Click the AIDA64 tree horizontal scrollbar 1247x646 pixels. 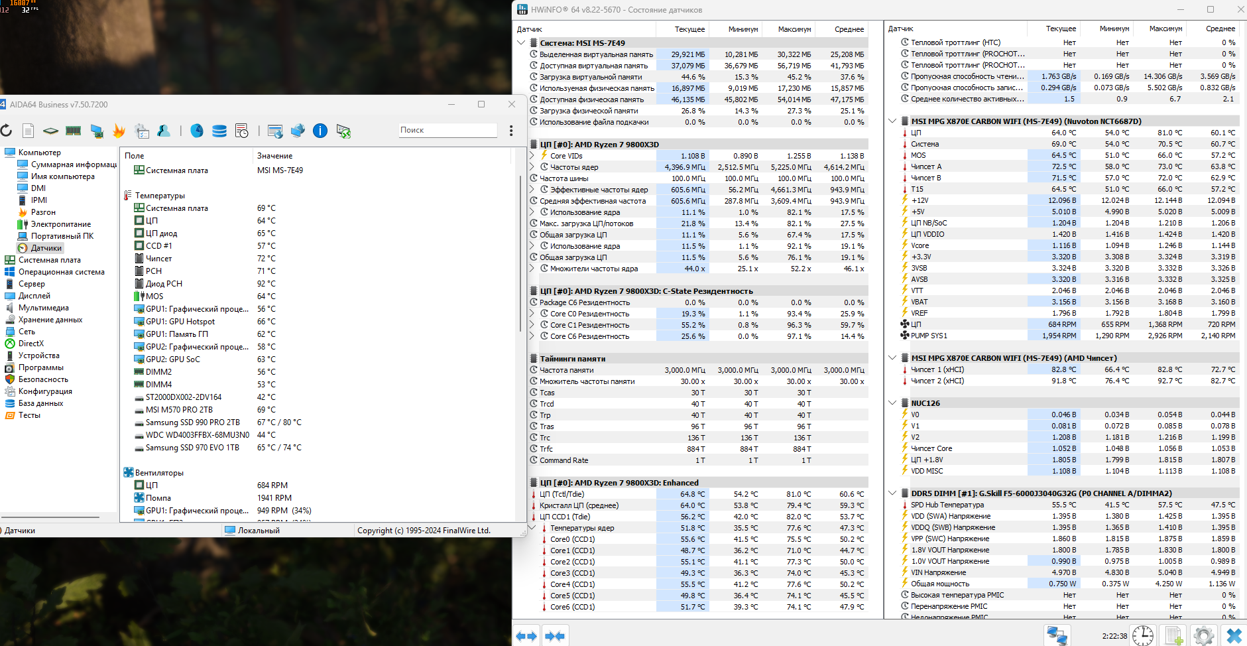(50, 517)
